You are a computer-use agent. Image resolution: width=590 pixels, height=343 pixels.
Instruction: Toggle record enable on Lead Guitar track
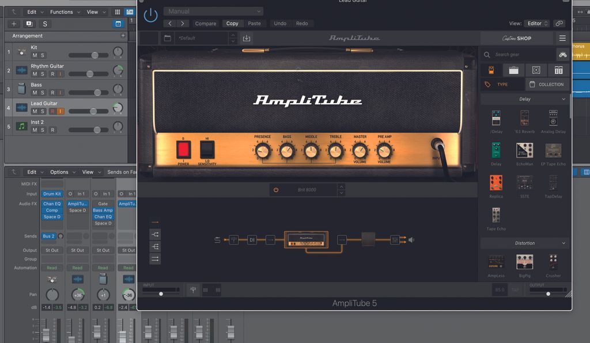52,111
